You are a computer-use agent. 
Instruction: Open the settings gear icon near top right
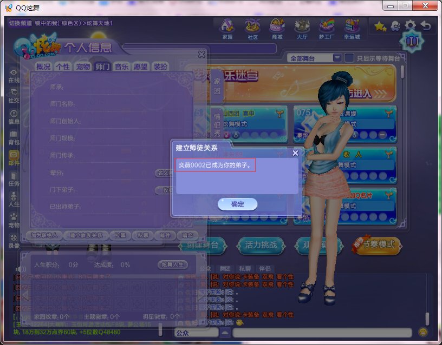pyautogui.click(x=411, y=25)
